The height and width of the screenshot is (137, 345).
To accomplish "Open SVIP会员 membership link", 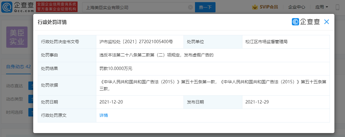I will [269, 7].
